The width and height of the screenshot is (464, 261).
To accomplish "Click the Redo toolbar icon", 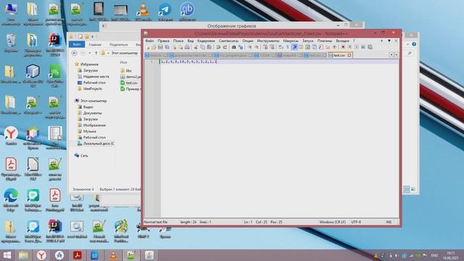I will pos(225,47).
